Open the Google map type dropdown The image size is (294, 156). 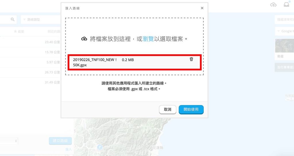click(x=285, y=31)
